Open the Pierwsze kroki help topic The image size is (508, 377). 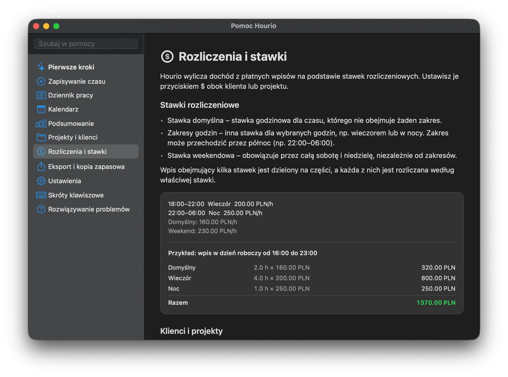[86, 67]
